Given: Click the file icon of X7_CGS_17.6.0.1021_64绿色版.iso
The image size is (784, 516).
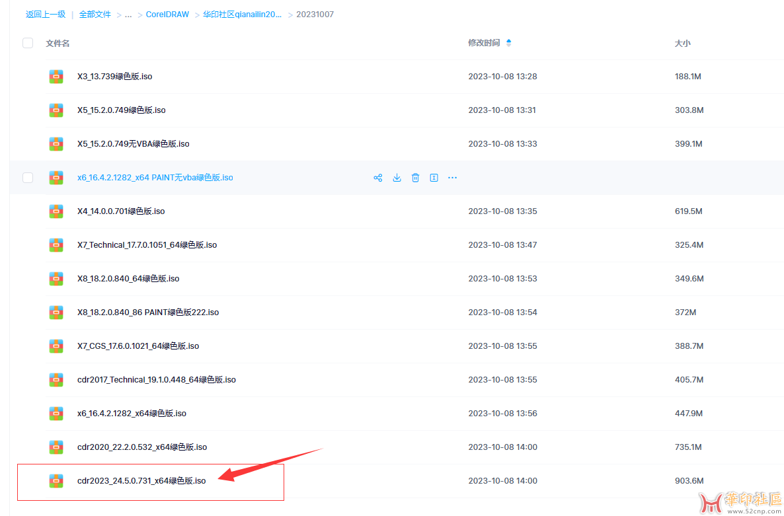Looking at the screenshot, I should pos(56,346).
